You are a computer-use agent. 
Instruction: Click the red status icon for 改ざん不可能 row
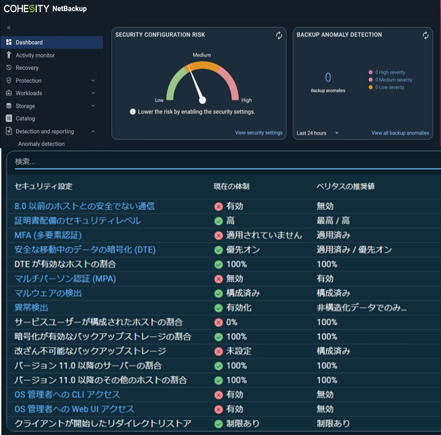(x=219, y=352)
